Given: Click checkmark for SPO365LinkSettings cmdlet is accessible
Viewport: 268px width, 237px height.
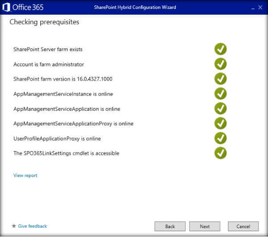Looking at the screenshot, I should pyautogui.click(x=220, y=153).
